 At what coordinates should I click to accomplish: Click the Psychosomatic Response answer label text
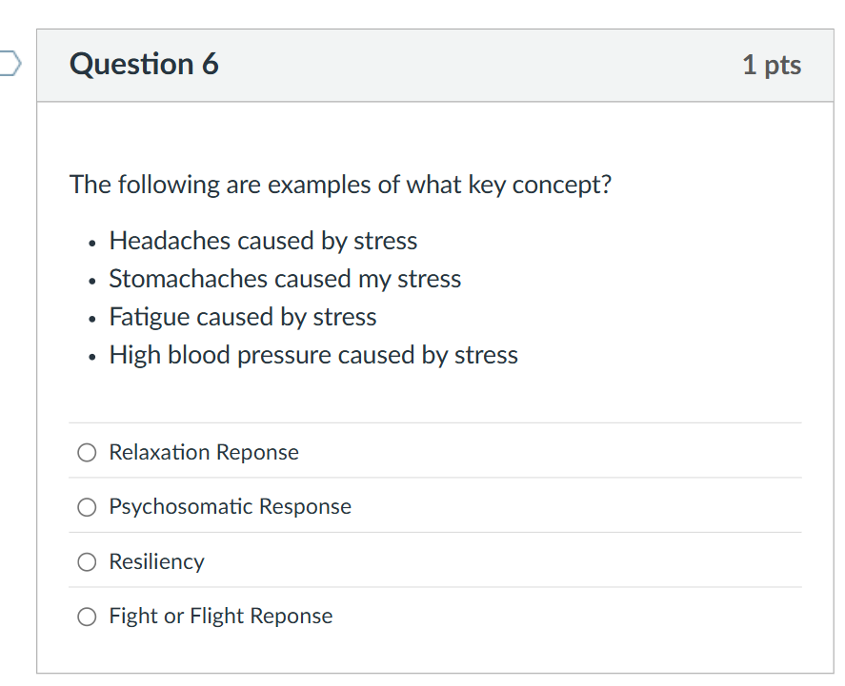point(230,507)
